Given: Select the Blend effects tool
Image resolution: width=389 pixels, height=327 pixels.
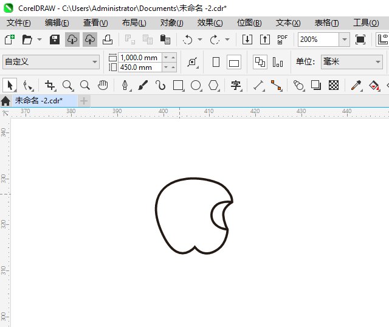Looking at the screenshot, I should (x=298, y=85).
